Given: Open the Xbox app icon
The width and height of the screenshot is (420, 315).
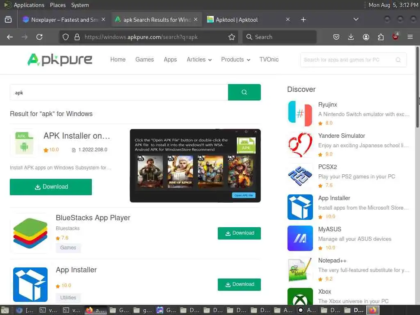Looking at the screenshot, I should pos(300,297).
